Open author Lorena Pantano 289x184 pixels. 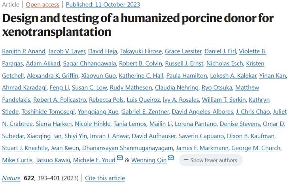point(196,124)
